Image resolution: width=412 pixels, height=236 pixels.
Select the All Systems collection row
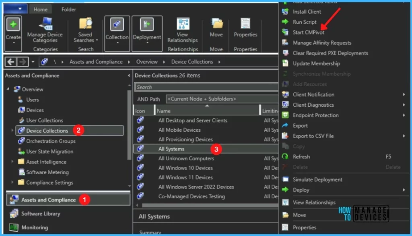(206, 149)
